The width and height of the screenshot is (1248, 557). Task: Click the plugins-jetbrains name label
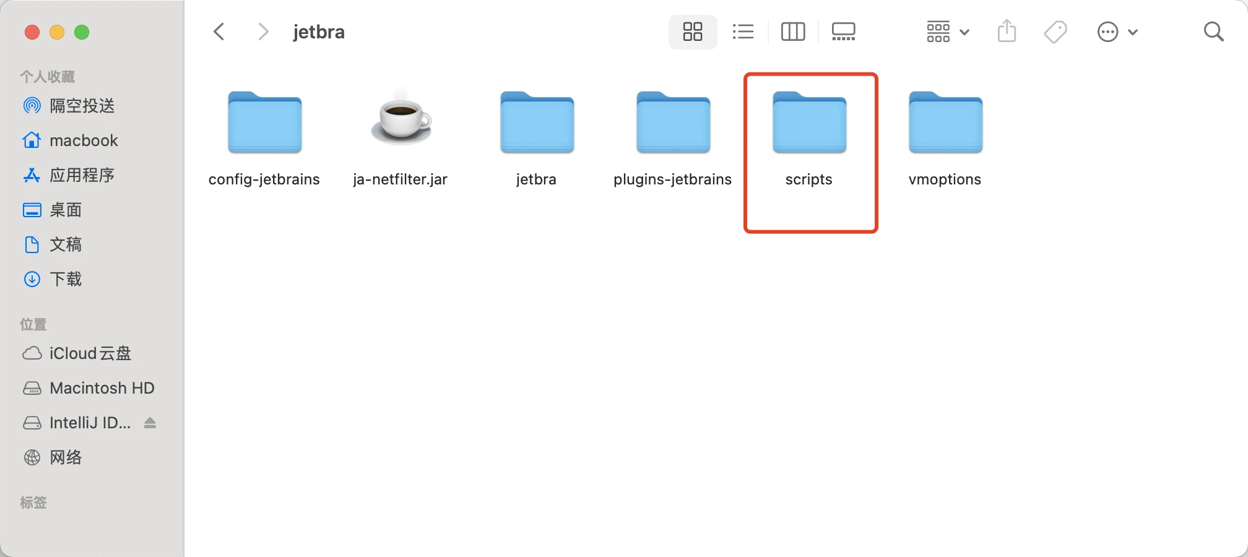(673, 179)
